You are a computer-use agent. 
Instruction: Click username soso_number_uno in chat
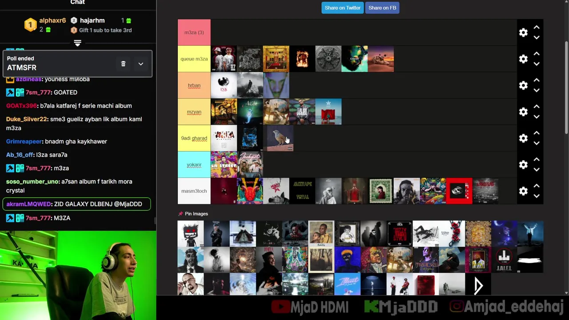click(32, 181)
